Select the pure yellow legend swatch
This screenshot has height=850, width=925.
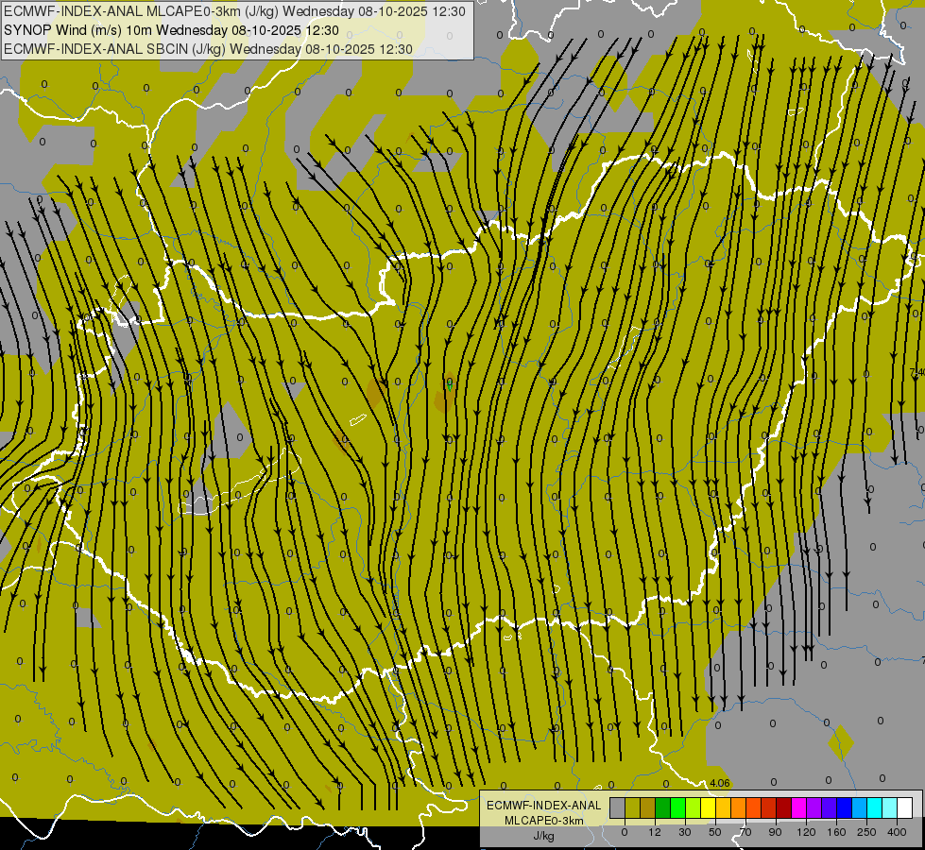click(708, 807)
